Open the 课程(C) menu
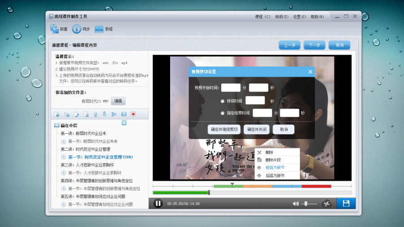The height and width of the screenshot is (227, 404). tap(263, 17)
